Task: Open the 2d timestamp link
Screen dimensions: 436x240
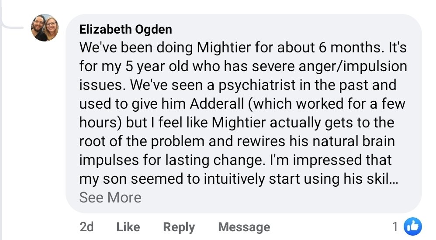Action: (87, 227)
